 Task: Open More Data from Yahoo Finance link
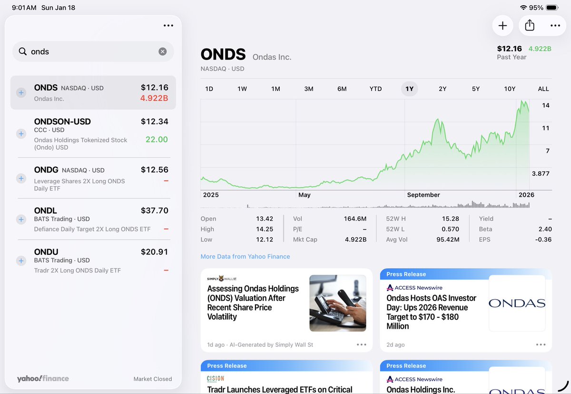[245, 256]
